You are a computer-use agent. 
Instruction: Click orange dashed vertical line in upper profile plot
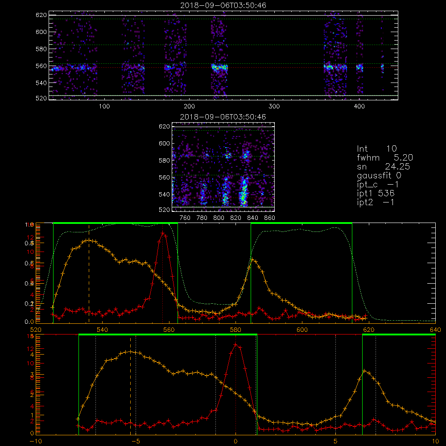(89, 273)
